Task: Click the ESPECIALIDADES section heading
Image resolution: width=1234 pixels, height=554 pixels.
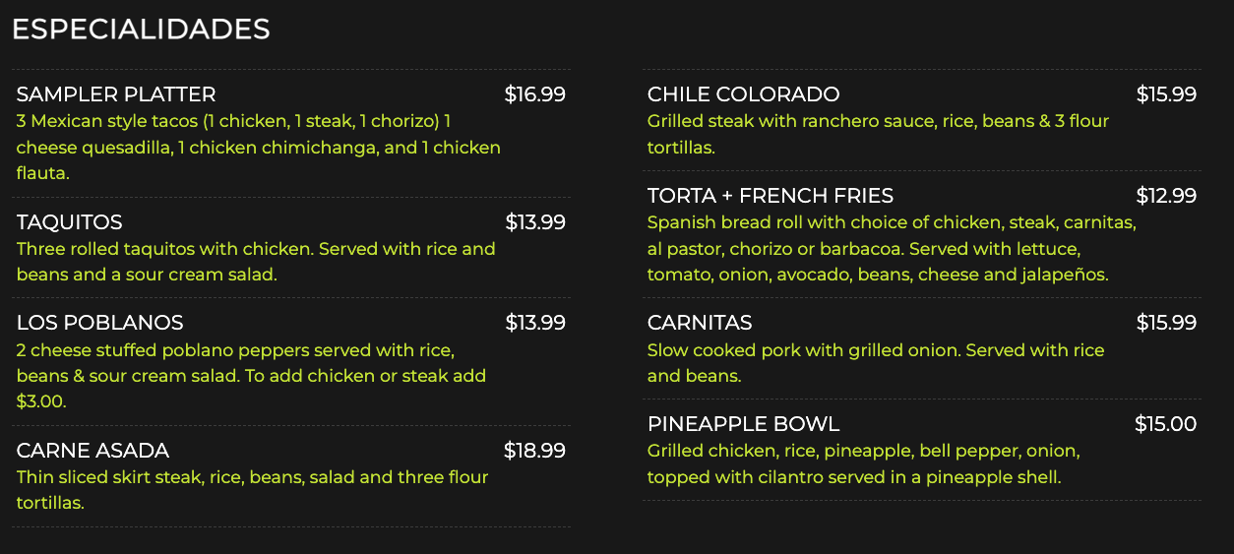Action: point(141,30)
